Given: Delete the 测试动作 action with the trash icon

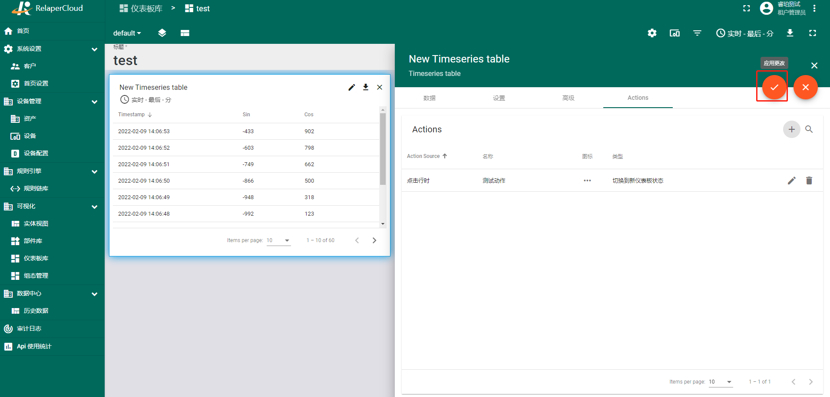Looking at the screenshot, I should tap(809, 180).
